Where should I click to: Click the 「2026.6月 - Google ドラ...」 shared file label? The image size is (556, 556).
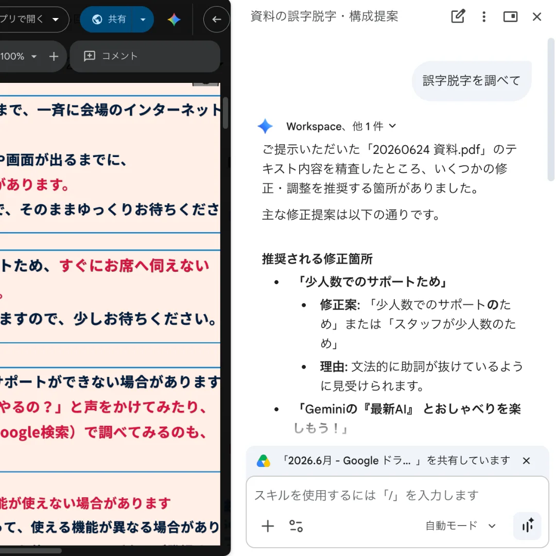(351, 461)
